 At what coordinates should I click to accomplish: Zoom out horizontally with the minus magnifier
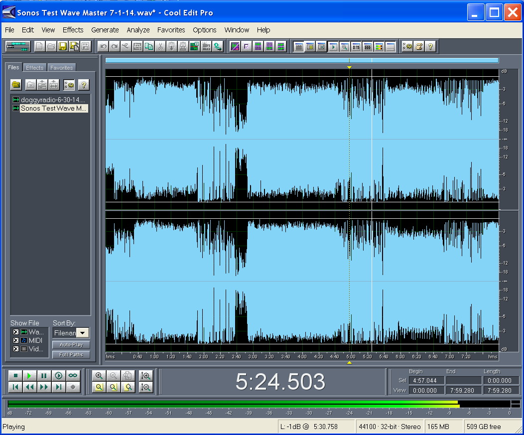coord(114,376)
